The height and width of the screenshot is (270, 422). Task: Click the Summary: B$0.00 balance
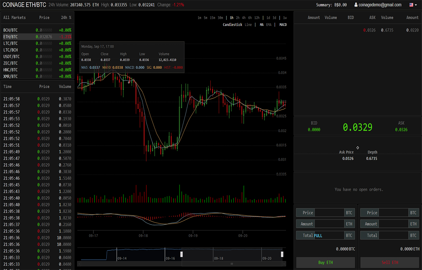pos(331,5)
